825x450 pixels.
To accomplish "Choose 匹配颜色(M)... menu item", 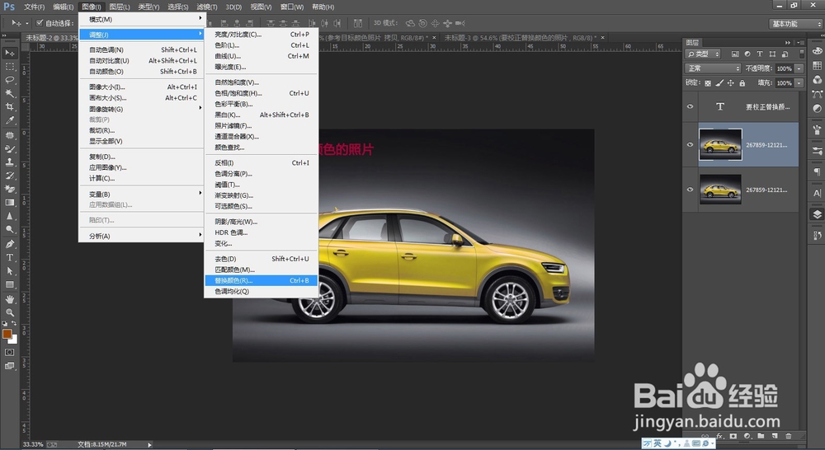I will coord(262,270).
